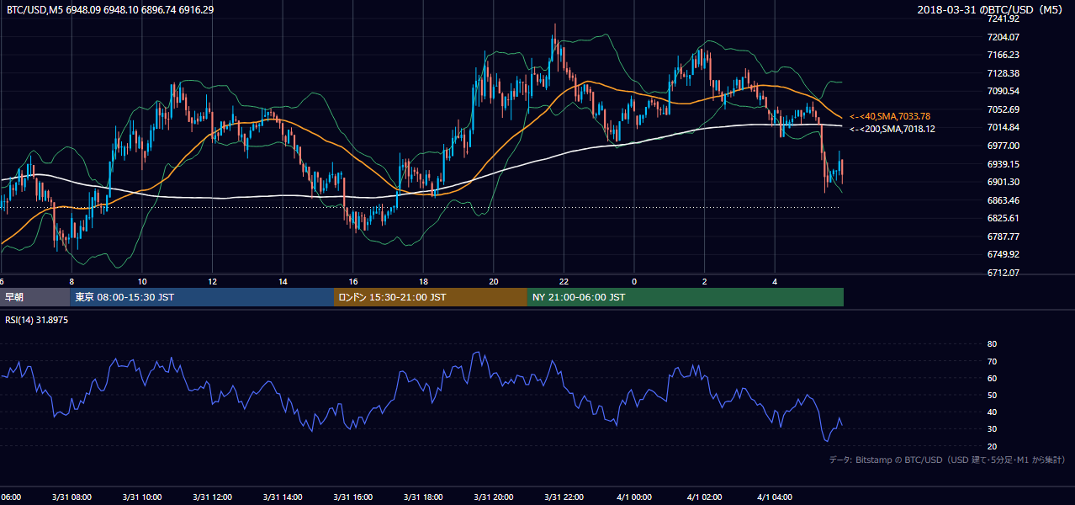The width and height of the screenshot is (1075, 505).
Task: Click the bottom time label 3/31 12:00
Action: coord(213,497)
